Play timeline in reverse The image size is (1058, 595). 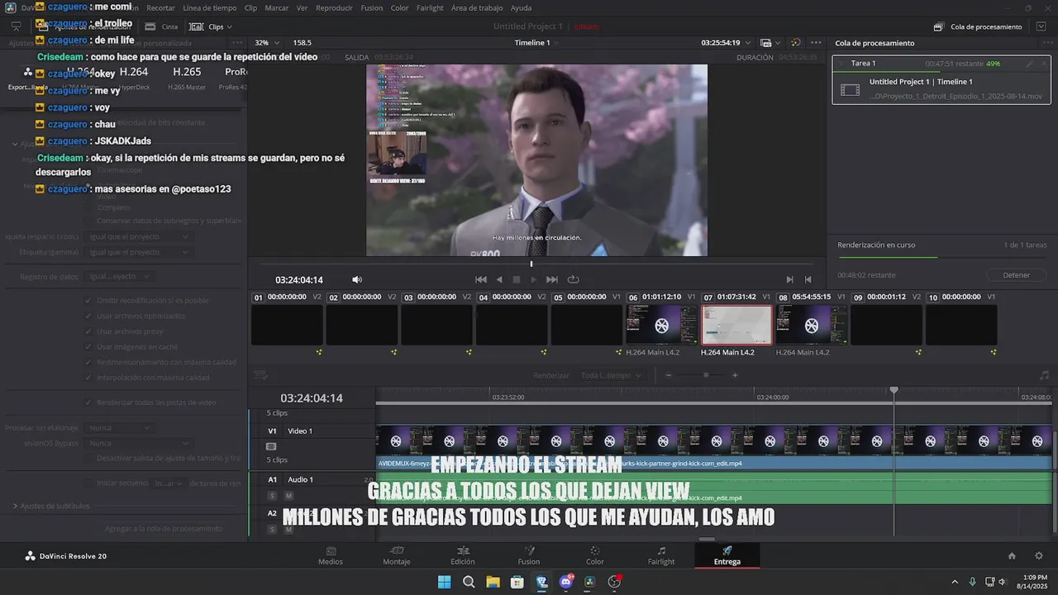[x=499, y=279]
